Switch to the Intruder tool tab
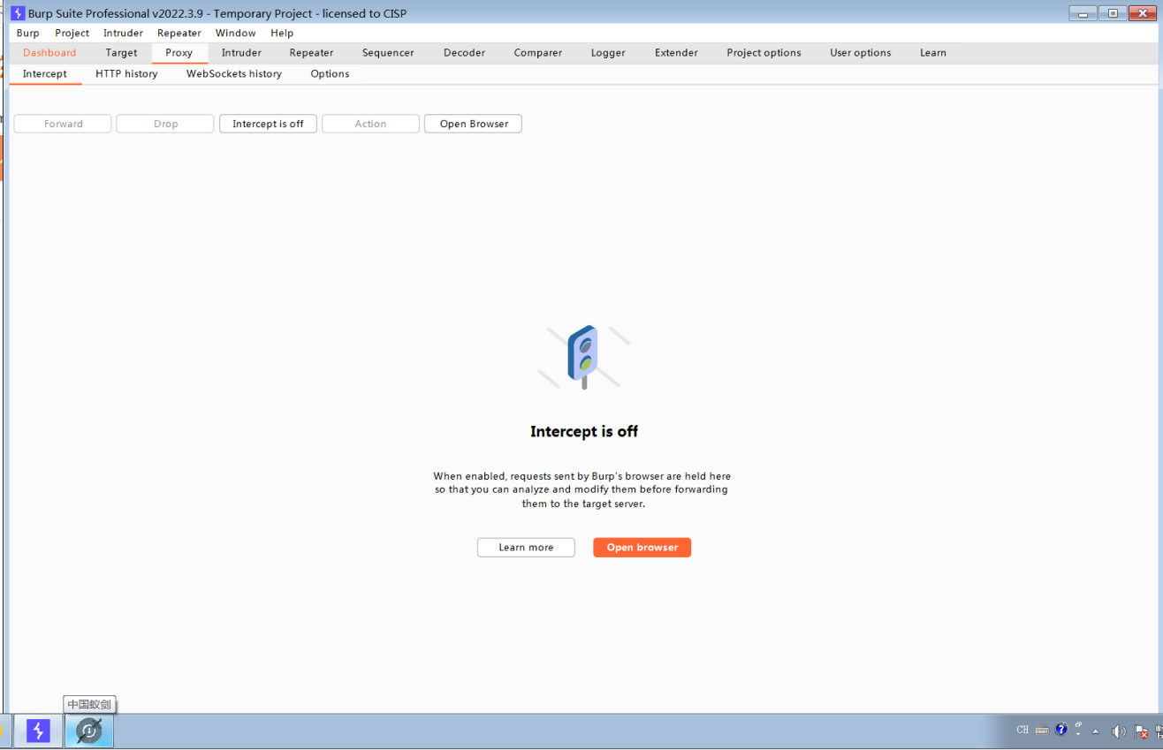Screen dimensions: 1163x750 click(241, 53)
